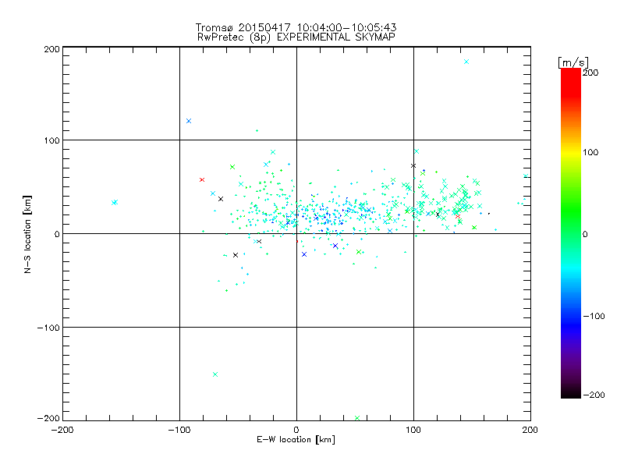Select the green cross marker near -150 km north-south
The image size is (624, 468).
click(215, 374)
